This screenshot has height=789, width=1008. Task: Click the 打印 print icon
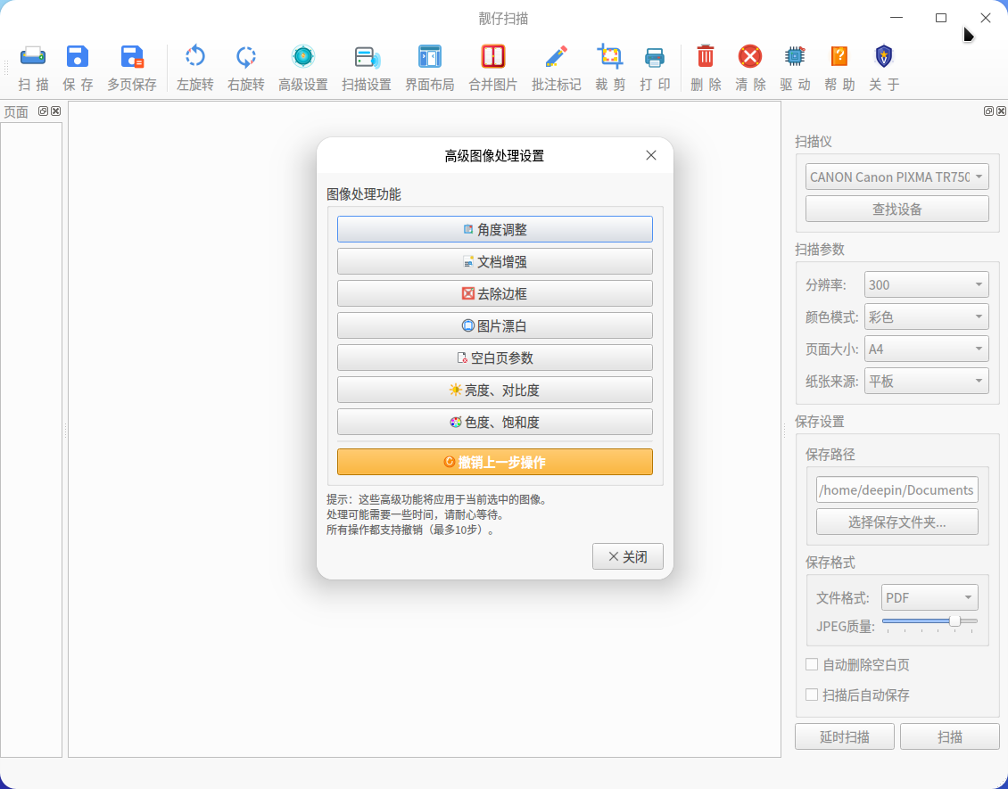[x=655, y=56]
